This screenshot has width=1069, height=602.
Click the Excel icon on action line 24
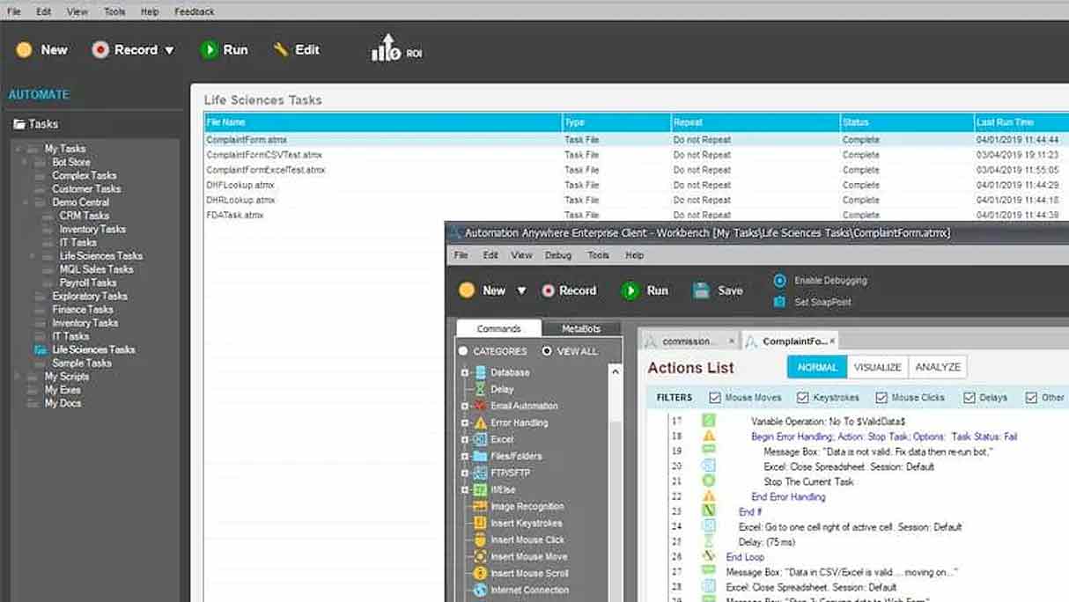(709, 526)
